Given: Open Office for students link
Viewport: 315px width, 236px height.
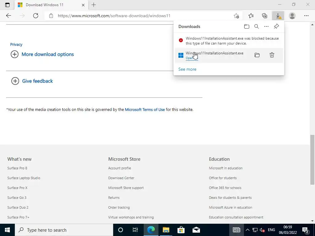Looking at the screenshot, I should coord(223,178).
